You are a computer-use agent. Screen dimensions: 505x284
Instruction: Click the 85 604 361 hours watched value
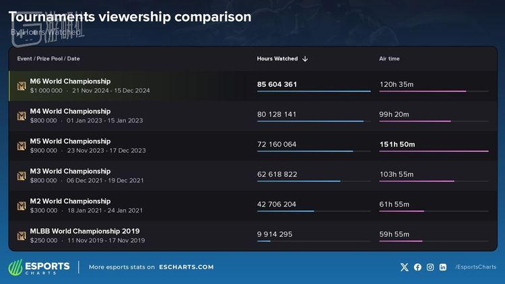tap(277, 84)
